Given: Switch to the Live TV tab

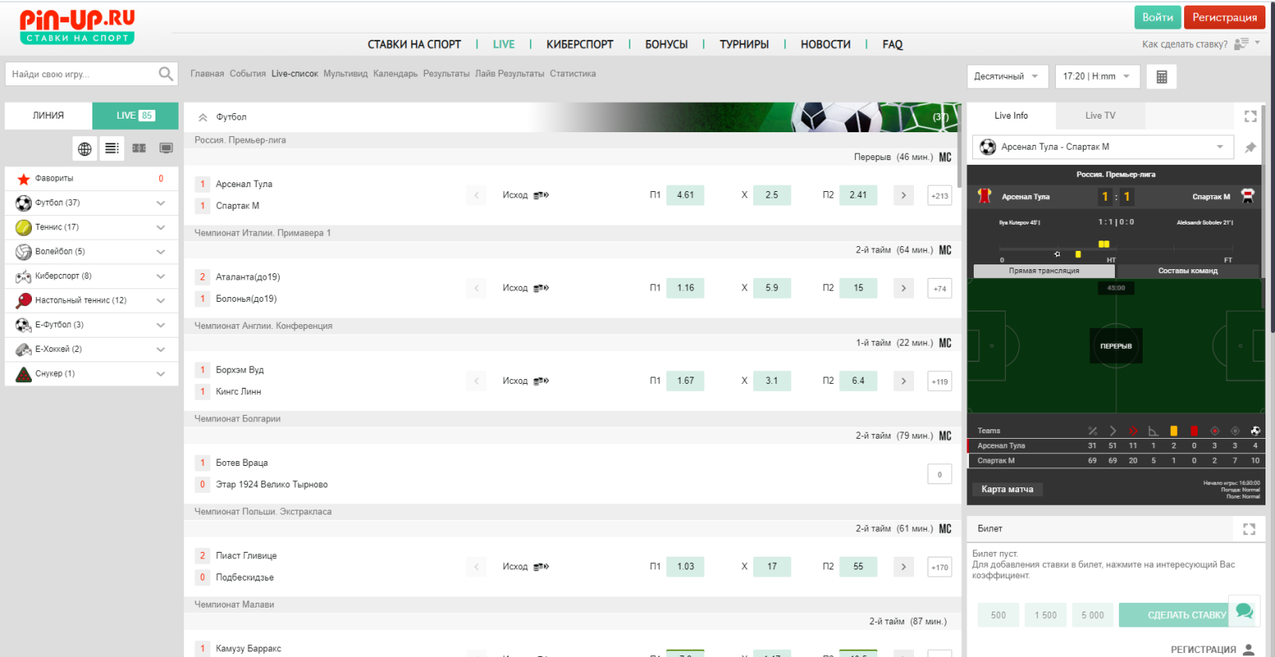Looking at the screenshot, I should coord(1100,115).
